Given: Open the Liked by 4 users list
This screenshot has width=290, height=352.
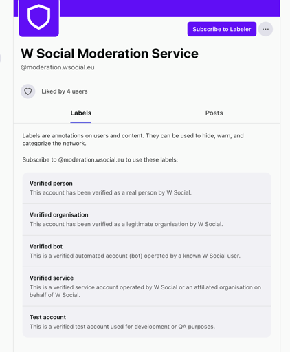Looking at the screenshot, I should 65,91.
